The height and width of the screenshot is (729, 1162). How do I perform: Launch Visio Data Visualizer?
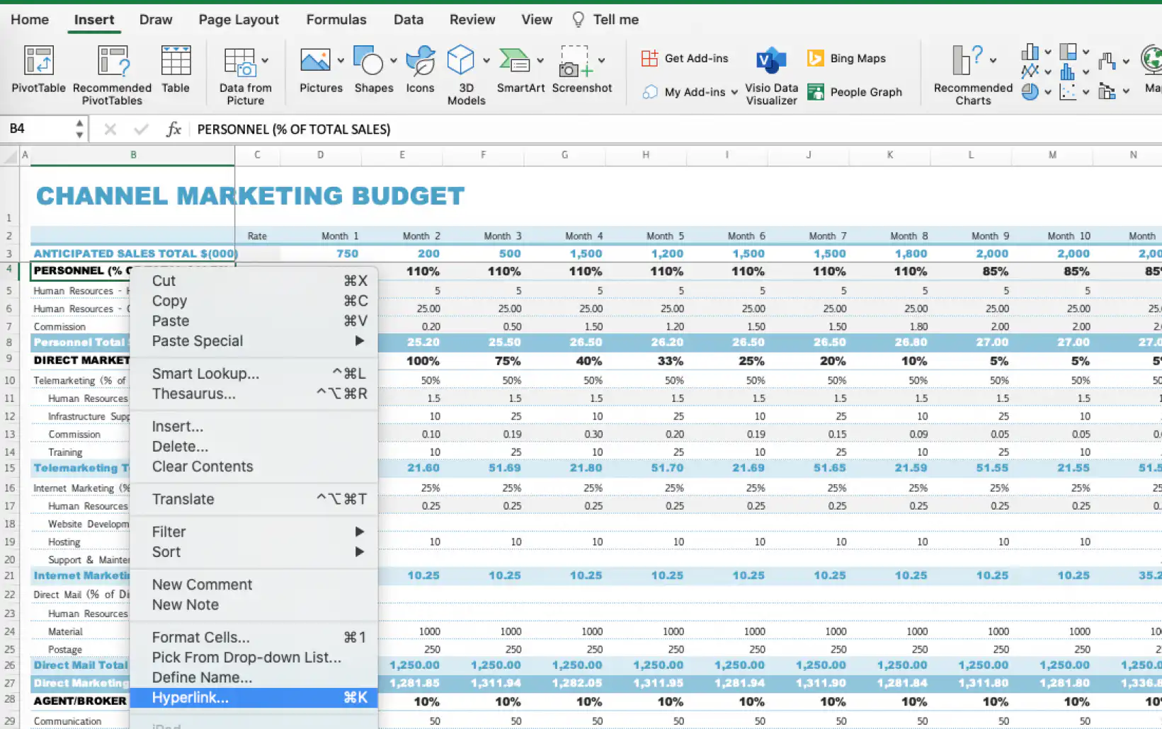pos(771,75)
